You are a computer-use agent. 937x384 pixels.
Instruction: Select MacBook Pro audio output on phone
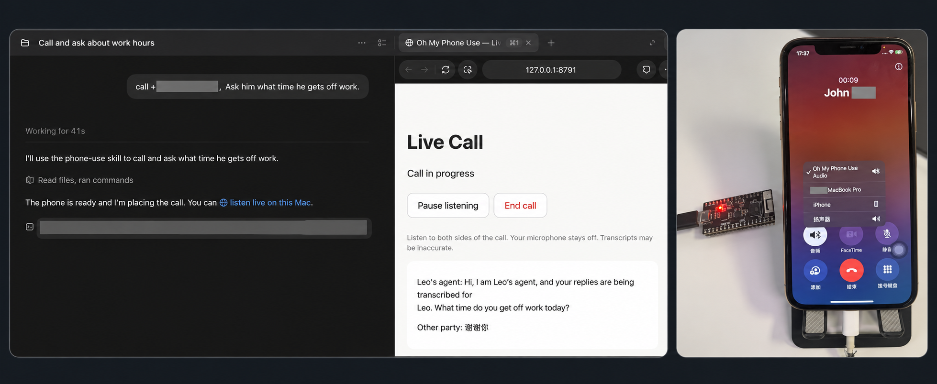844,190
